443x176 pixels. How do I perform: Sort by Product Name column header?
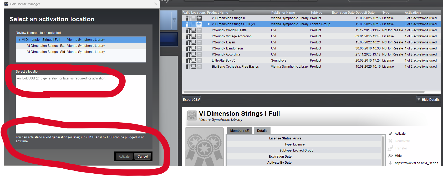pyautogui.click(x=217, y=13)
